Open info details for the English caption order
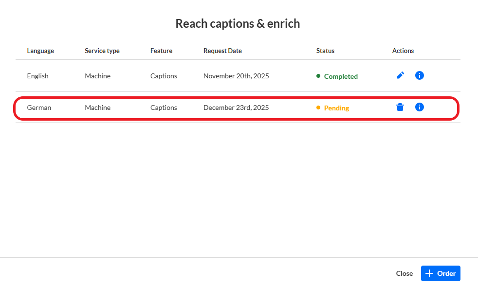 [419, 75]
